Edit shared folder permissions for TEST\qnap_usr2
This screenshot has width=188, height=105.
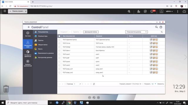click(x=157, y=72)
